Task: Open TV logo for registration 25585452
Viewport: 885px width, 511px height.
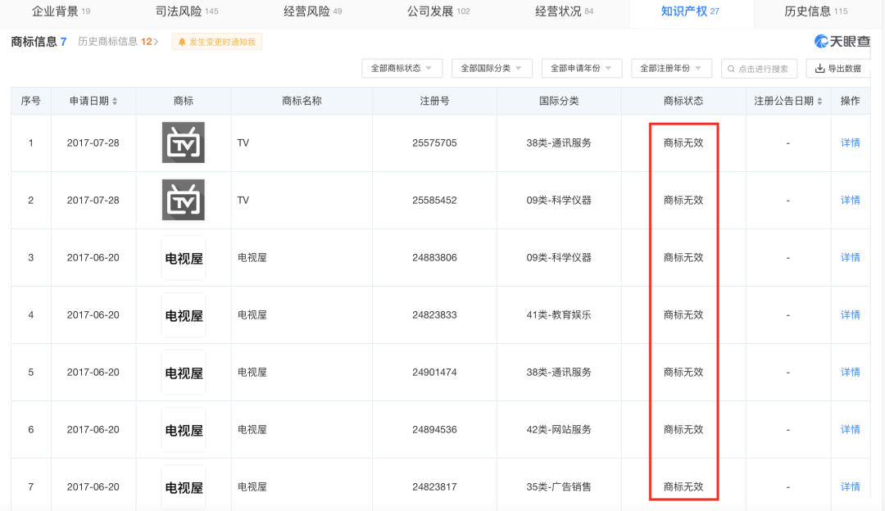Action: click(184, 201)
